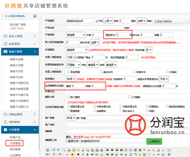Check the 异业联盟 checkbox
The image size is (190, 157).
(x=68, y=72)
